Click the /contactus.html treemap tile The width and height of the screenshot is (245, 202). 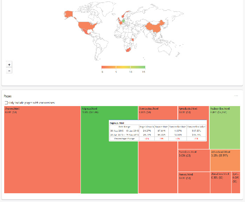click(157, 165)
